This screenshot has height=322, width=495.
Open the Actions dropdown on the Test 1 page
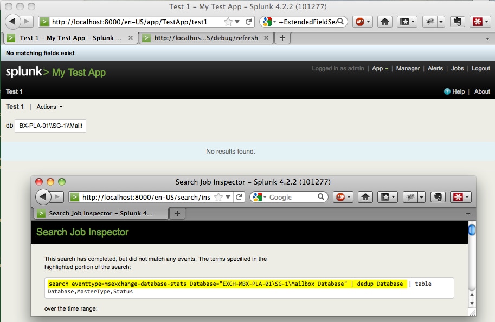pyautogui.click(x=49, y=107)
